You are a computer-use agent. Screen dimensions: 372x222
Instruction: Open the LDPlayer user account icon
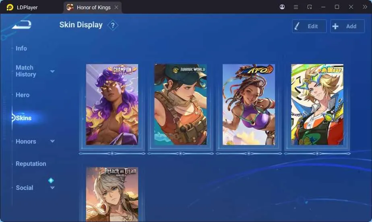point(282,7)
